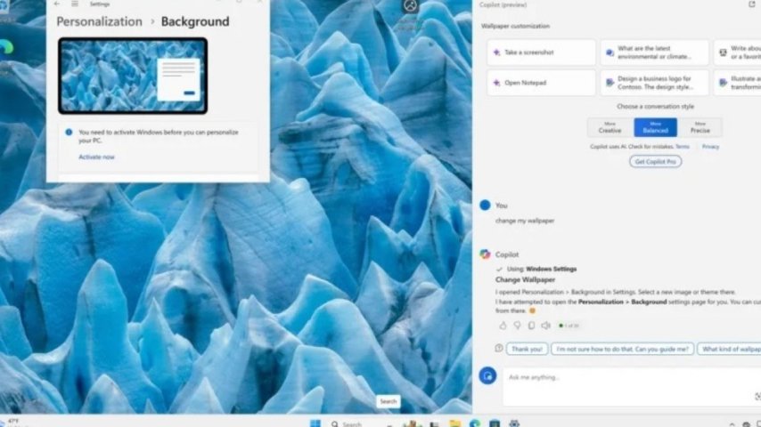Viewport: 761px width, 427px height.
Task: Go back using the Settings back arrow
Action: 57,4
